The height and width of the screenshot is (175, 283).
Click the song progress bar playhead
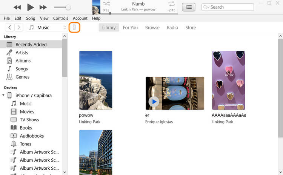point(110,13)
